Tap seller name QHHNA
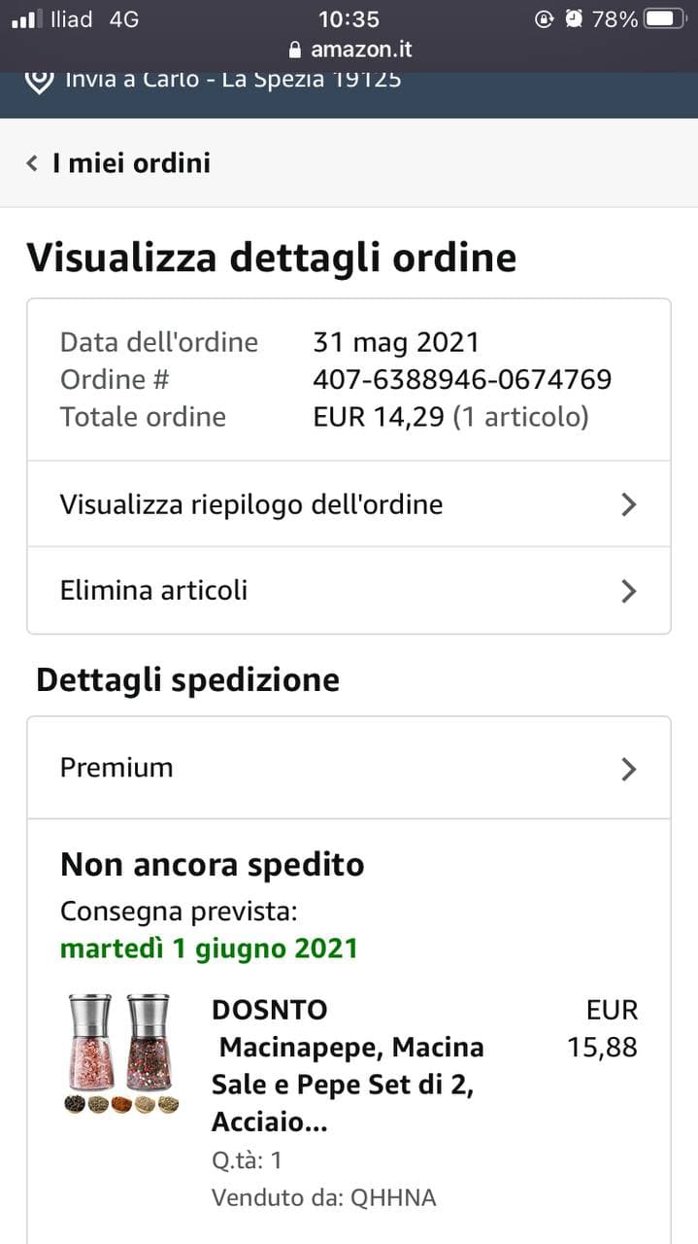 pos(392,1198)
